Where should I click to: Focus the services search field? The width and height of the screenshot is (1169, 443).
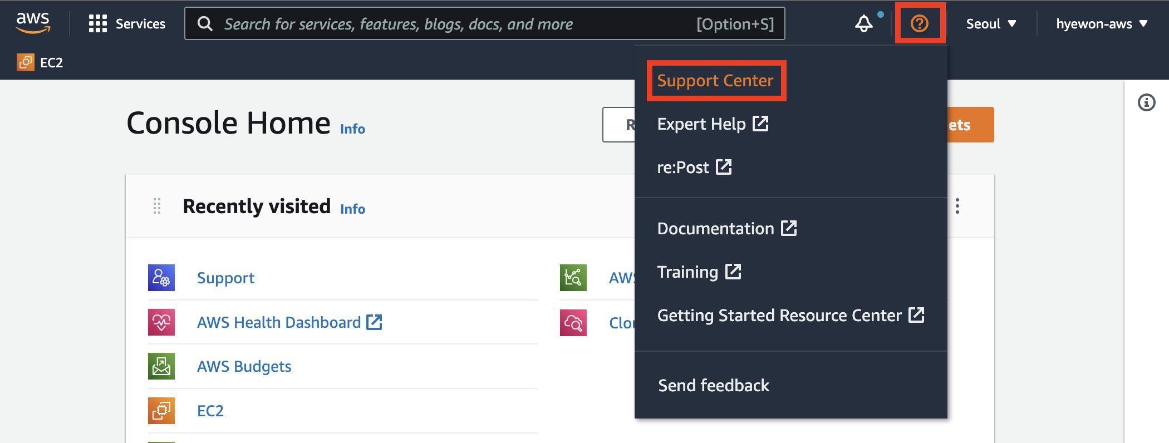484,23
